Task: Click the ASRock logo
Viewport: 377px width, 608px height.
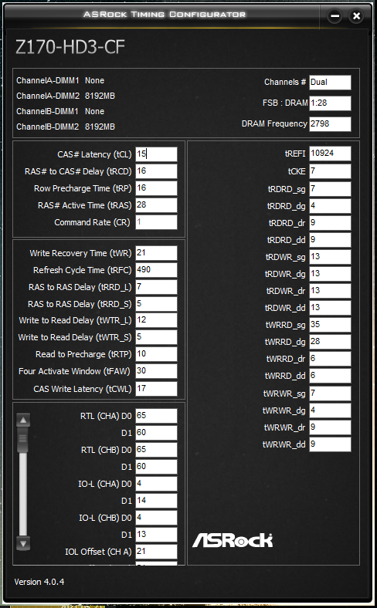Action: click(x=233, y=540)
